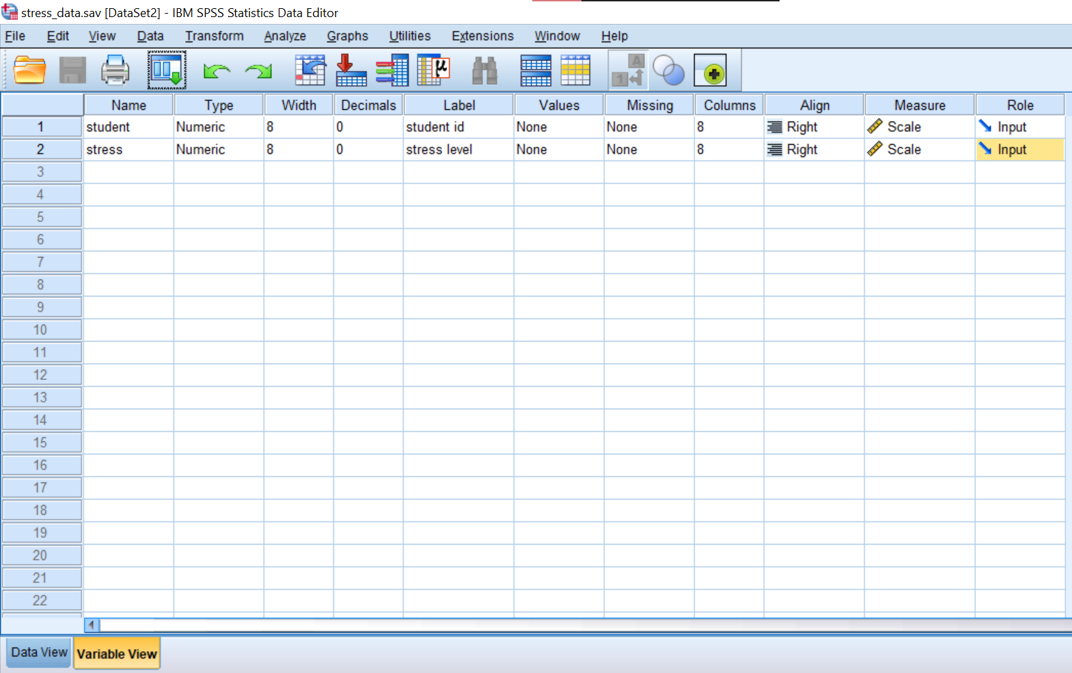This screenshot has height=673, width=1072.
Task: Open the Analyze menu
Action: pyautogui.click(x=285, y=36)
